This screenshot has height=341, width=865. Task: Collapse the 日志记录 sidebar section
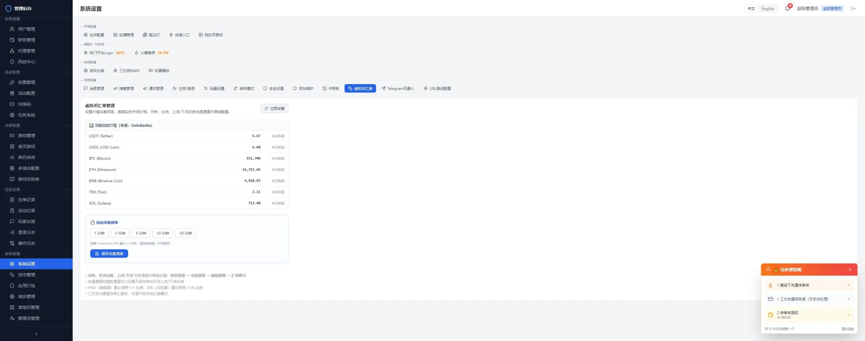(66, 189)
